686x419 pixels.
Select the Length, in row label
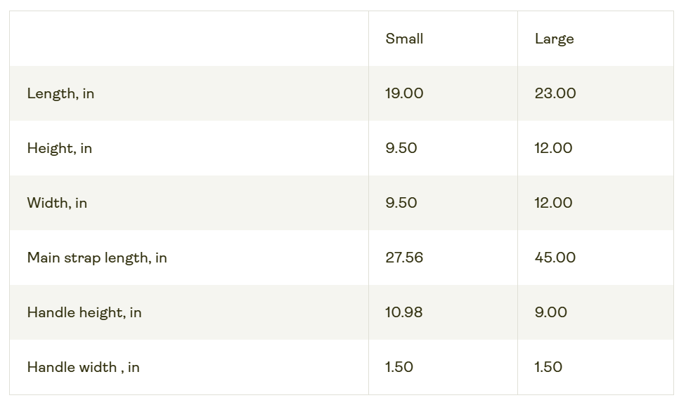(60, 93)
